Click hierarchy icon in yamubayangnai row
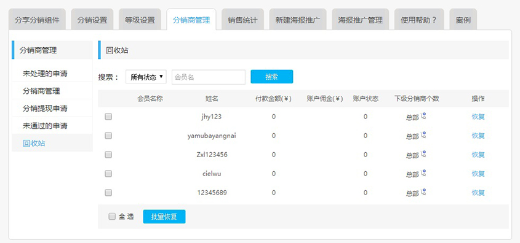Screen dimensions: 520x243 coord(423,134)
